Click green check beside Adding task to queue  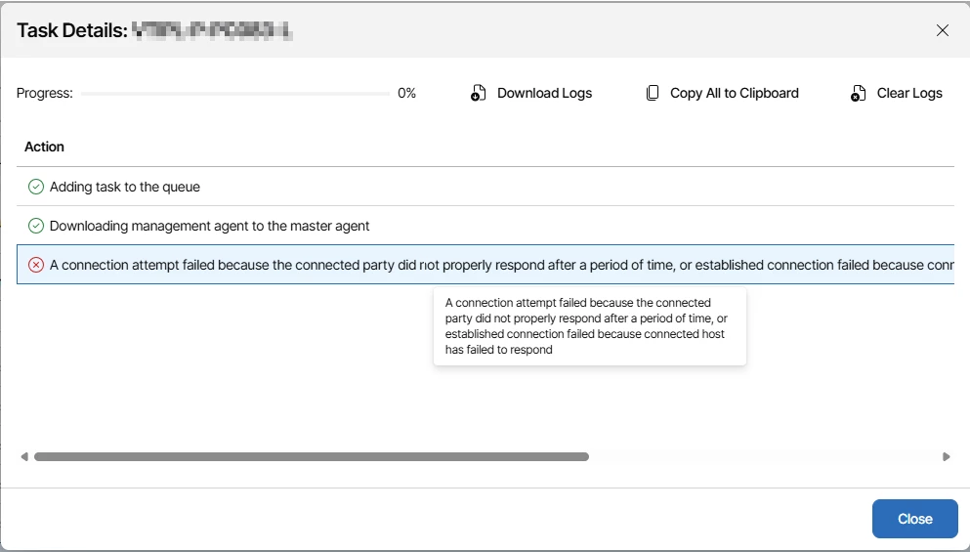click(36, 187)
